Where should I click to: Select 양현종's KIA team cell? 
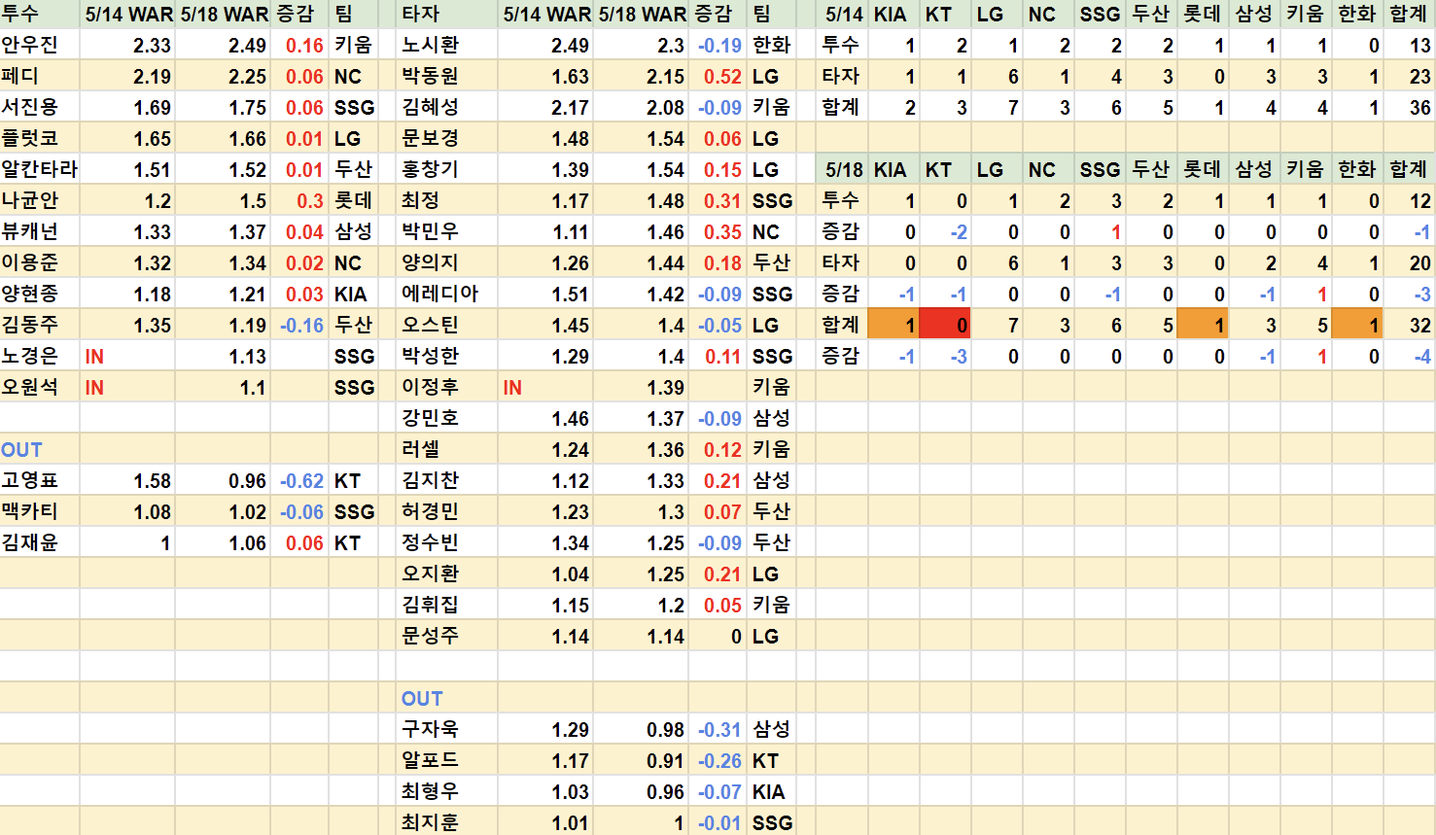point(351,295)
